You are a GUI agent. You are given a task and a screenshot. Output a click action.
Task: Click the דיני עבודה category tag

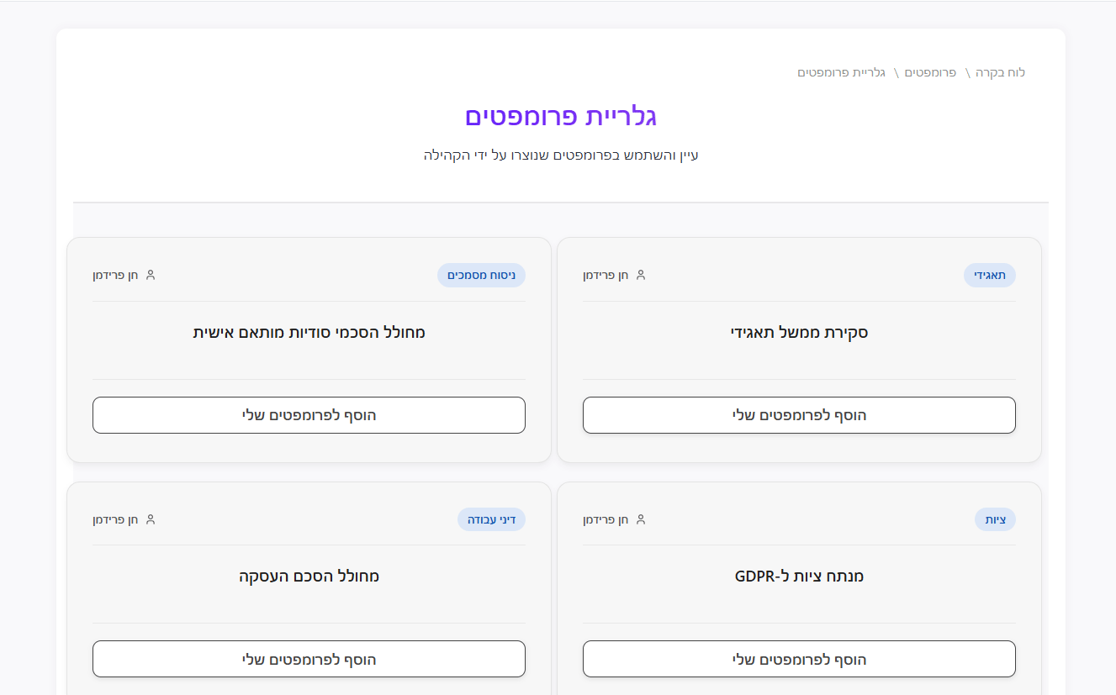[x=491, y=519]
